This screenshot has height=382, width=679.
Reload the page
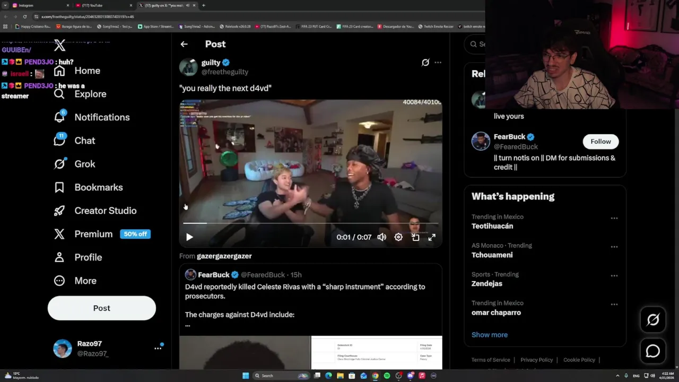pyautogui.click(x=24, y=16)
